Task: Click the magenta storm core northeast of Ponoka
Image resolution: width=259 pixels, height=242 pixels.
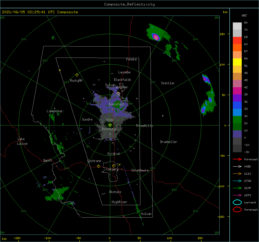Action: 156,37
